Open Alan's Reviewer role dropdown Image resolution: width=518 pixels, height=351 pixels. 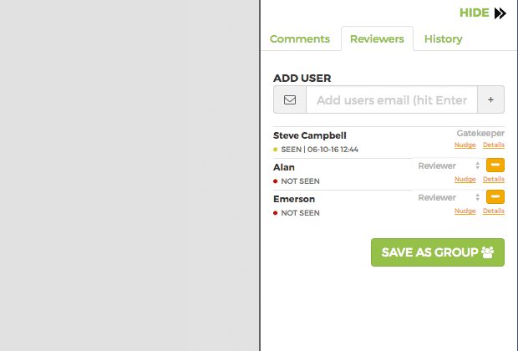(x=448, y=165)
